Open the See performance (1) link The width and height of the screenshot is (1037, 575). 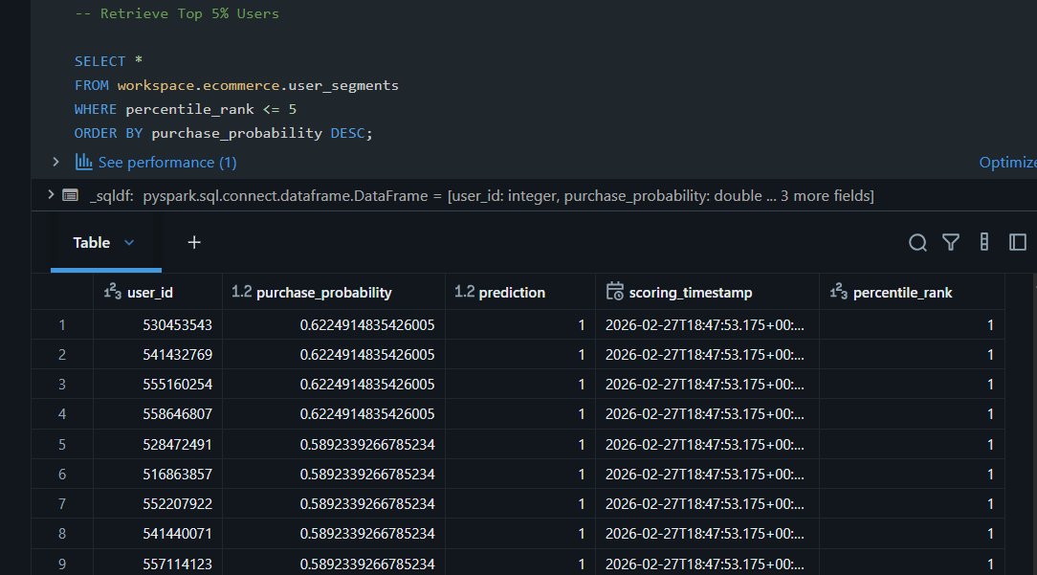click(x=167, y=162)
